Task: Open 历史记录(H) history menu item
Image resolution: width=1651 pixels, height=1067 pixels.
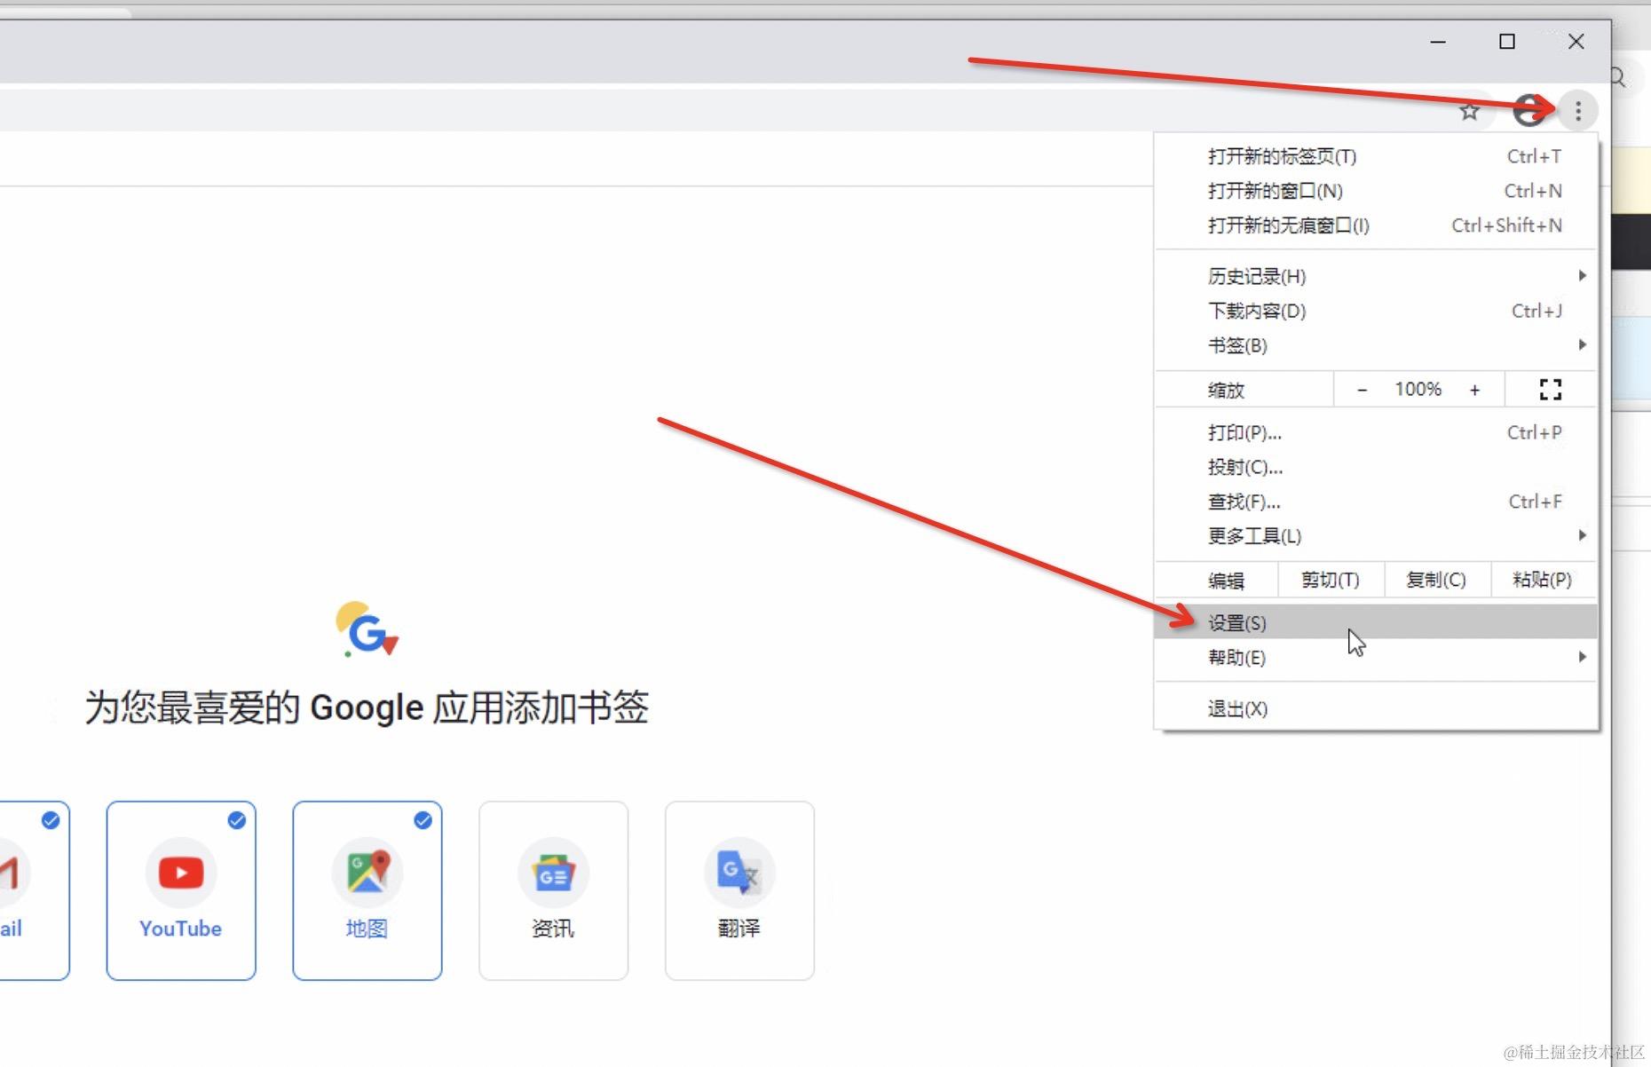Action: pos(1376,276)
